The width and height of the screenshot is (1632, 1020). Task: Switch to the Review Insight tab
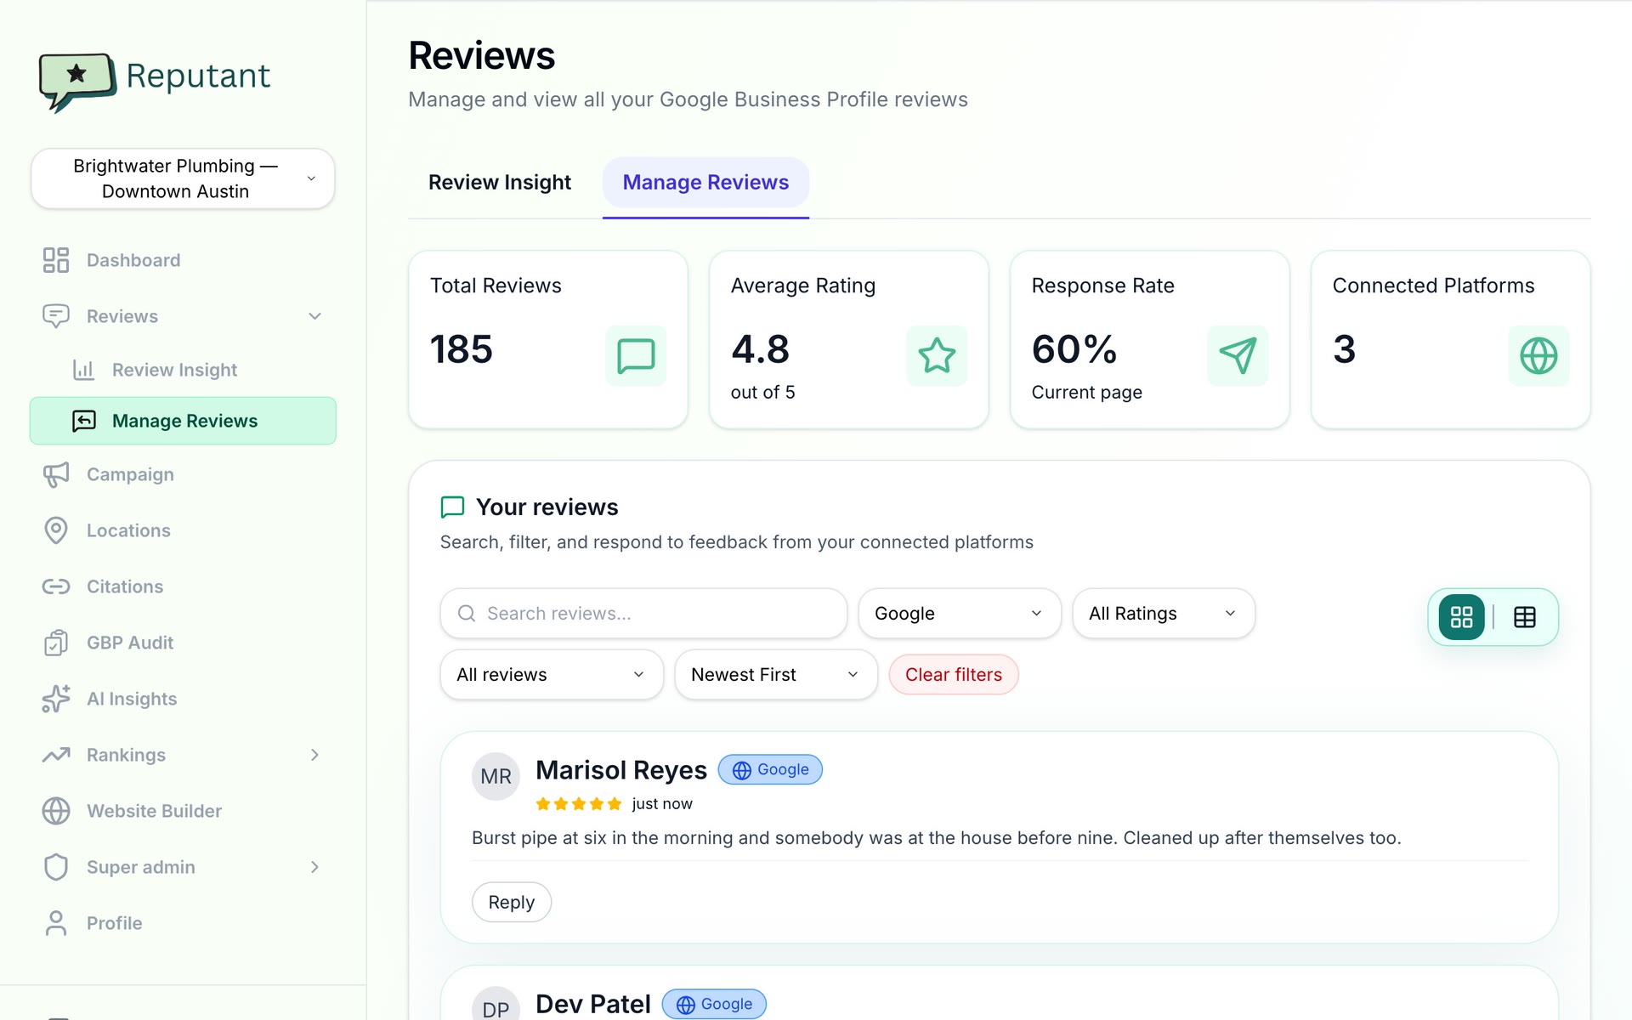click(x=500, y=182)
